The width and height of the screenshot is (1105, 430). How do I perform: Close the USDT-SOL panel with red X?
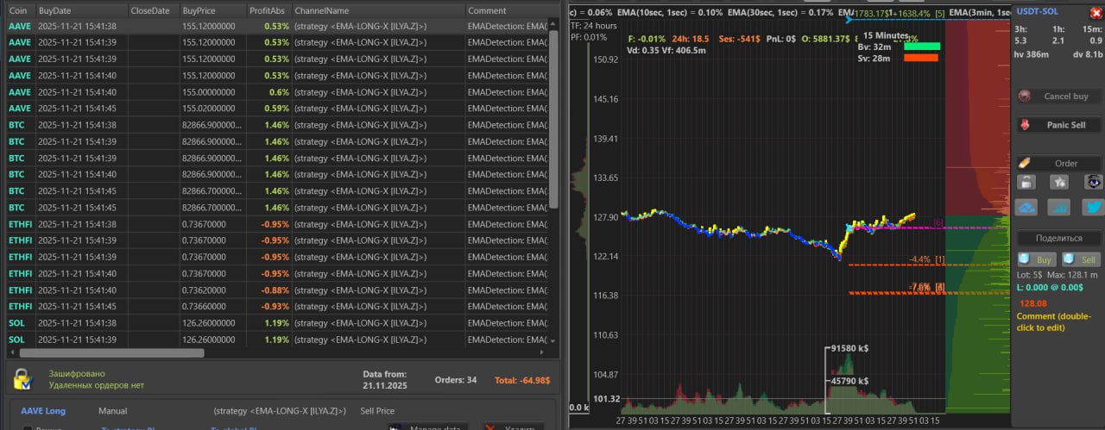pyautogui.click(x=1096, y=12)
